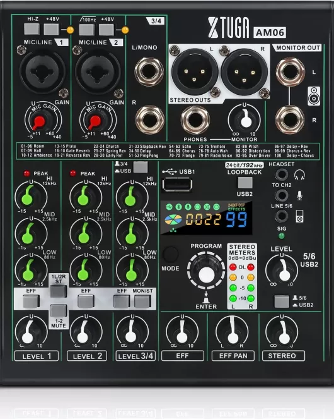The image size is (334, 419).
Task: Click the music player icon beside LINE 5/6
Action: [x=299, y=216]
